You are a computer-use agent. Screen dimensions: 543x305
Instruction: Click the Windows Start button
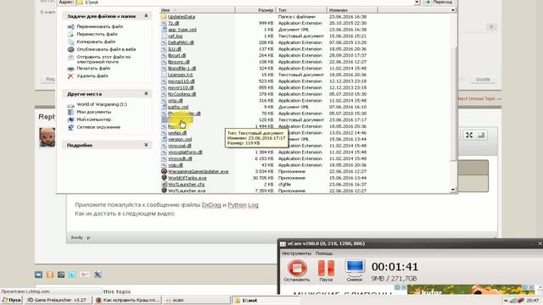tap(11, 300)
